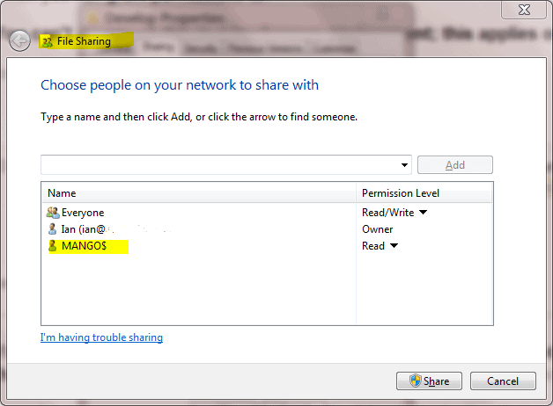This screenshot has width=553, height=406.
Task: Open the Read permission dropdown for MANGO$
Action: point(394,246)
